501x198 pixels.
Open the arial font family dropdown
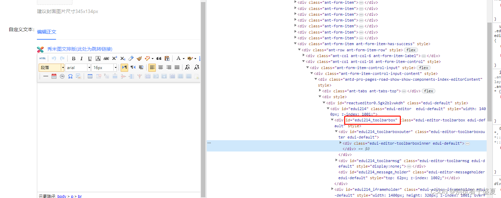point(77,67)
